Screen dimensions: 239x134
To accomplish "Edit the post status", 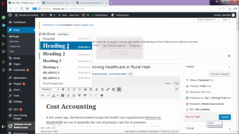I will point(211,80).
